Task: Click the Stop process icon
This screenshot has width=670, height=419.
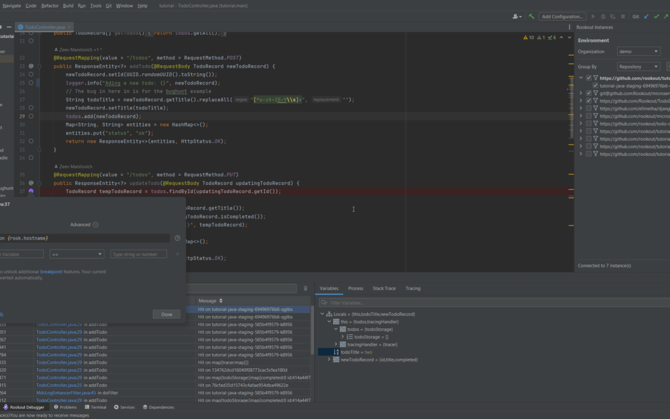Action: (x=623, y=16)
